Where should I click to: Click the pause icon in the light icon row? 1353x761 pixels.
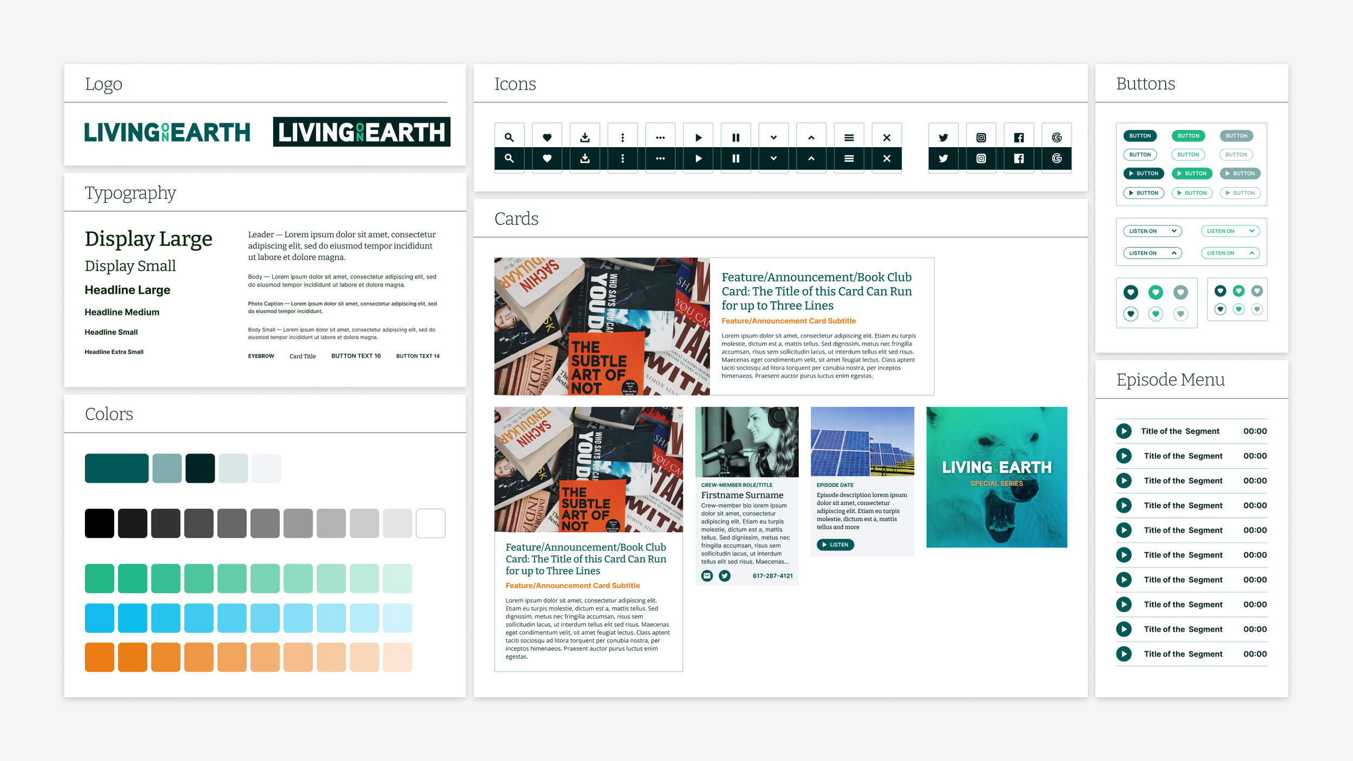point(735,137)
